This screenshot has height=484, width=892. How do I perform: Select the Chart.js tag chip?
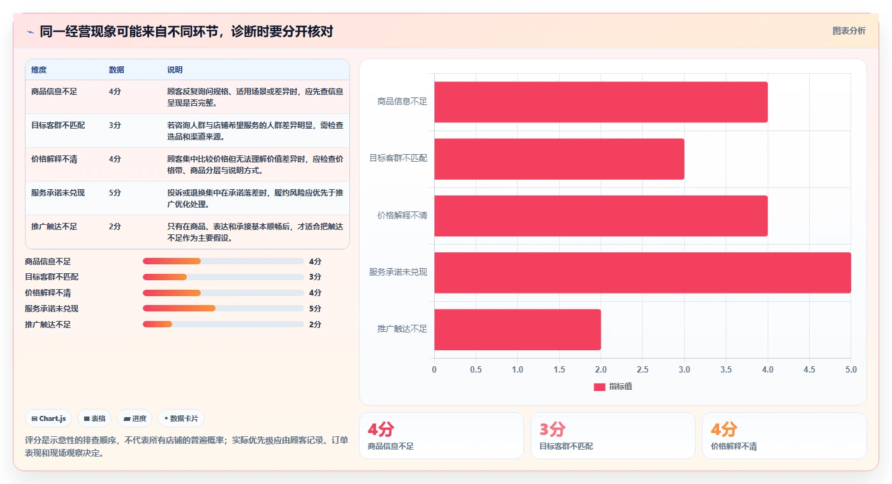click(x=48, y=418)
